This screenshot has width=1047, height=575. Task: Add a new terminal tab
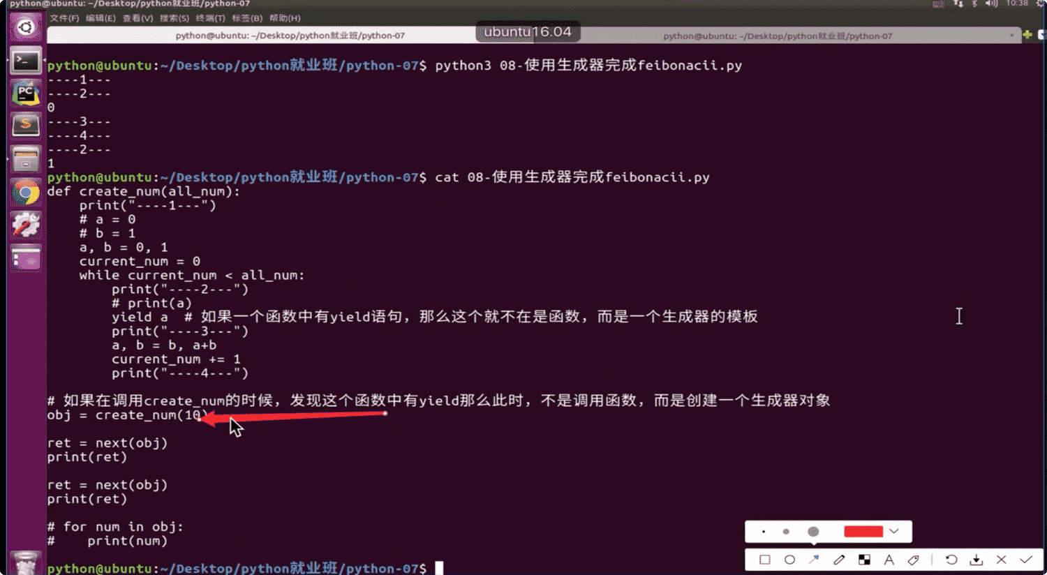click(x=1027, y=34)
